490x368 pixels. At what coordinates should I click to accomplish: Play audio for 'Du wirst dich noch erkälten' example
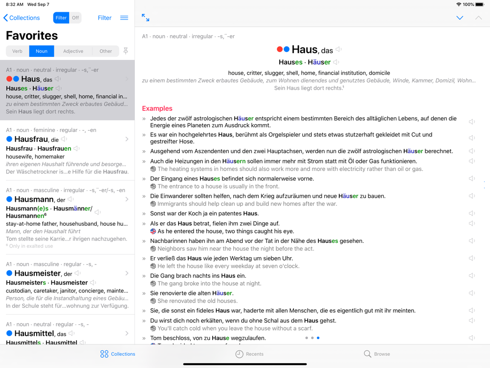tap(472, 320)
